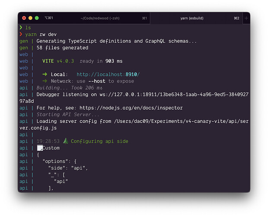Click the '"options": {' JSON key
This screenshot has width=268, height=216.
click(59, 162)
